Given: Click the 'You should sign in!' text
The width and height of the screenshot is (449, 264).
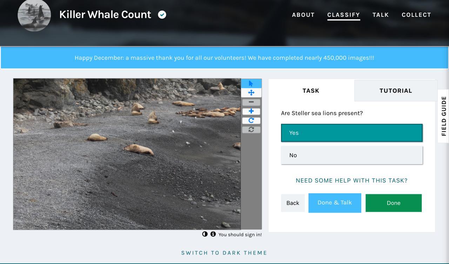Looking at the screenshot, I should click(x=240, y=235).
